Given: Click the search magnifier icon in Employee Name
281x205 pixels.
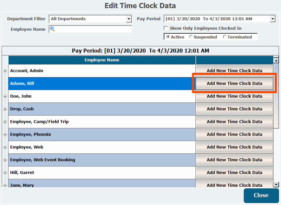Looking at the screenshot, I should (52, 29).
